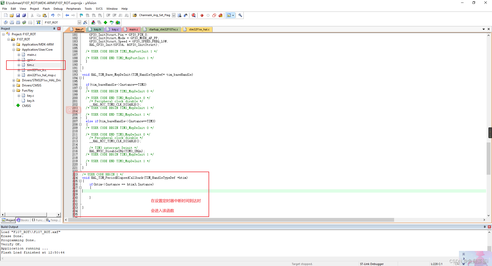Select key.h in project tree

point(30,101)
